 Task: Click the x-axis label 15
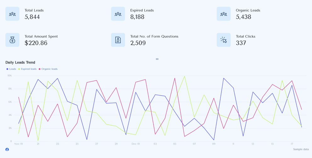[x=272, y=144]
